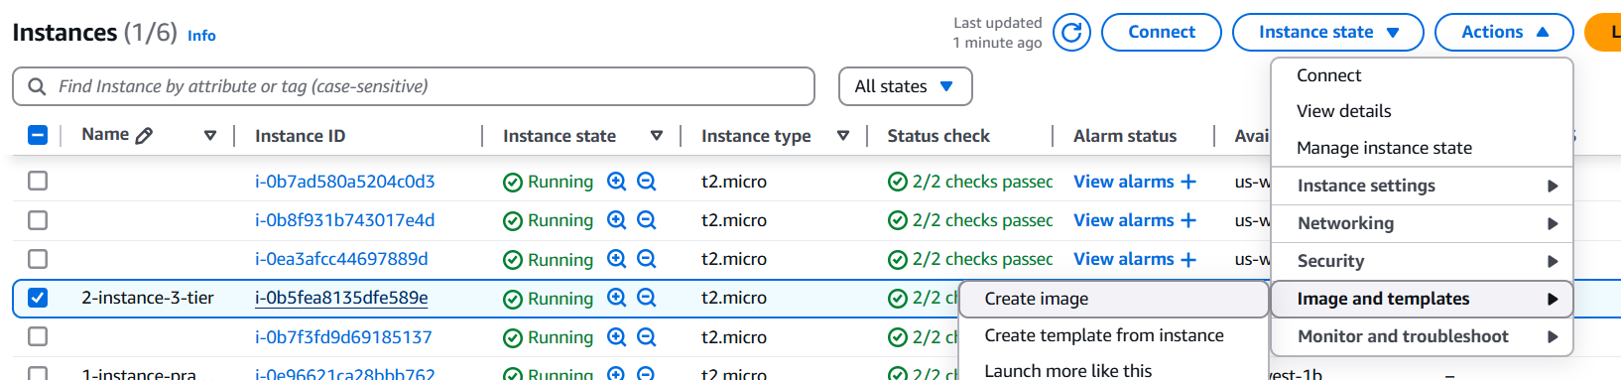Select checkbox for instance i-0b8f931b743017e4d
This screenshot has height=380, width=1621.
click(38, 220)
